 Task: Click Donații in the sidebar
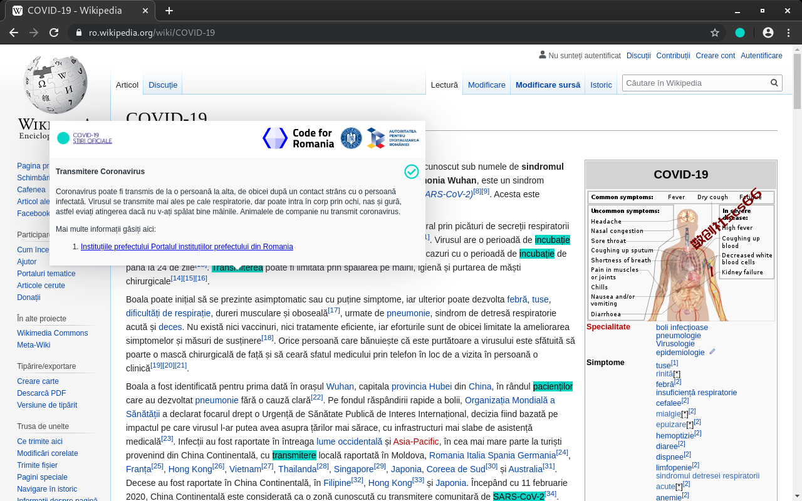tap(29, 297)
